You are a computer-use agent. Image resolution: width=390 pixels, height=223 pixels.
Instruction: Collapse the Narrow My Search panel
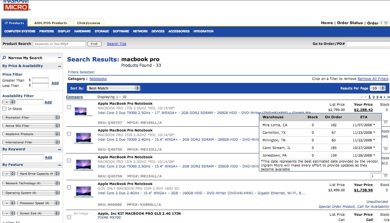click(x=59, y=58)
